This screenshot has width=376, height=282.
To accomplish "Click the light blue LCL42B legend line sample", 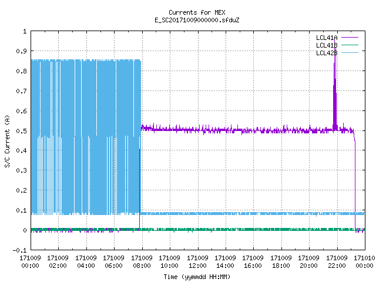I will click(350, 52).
